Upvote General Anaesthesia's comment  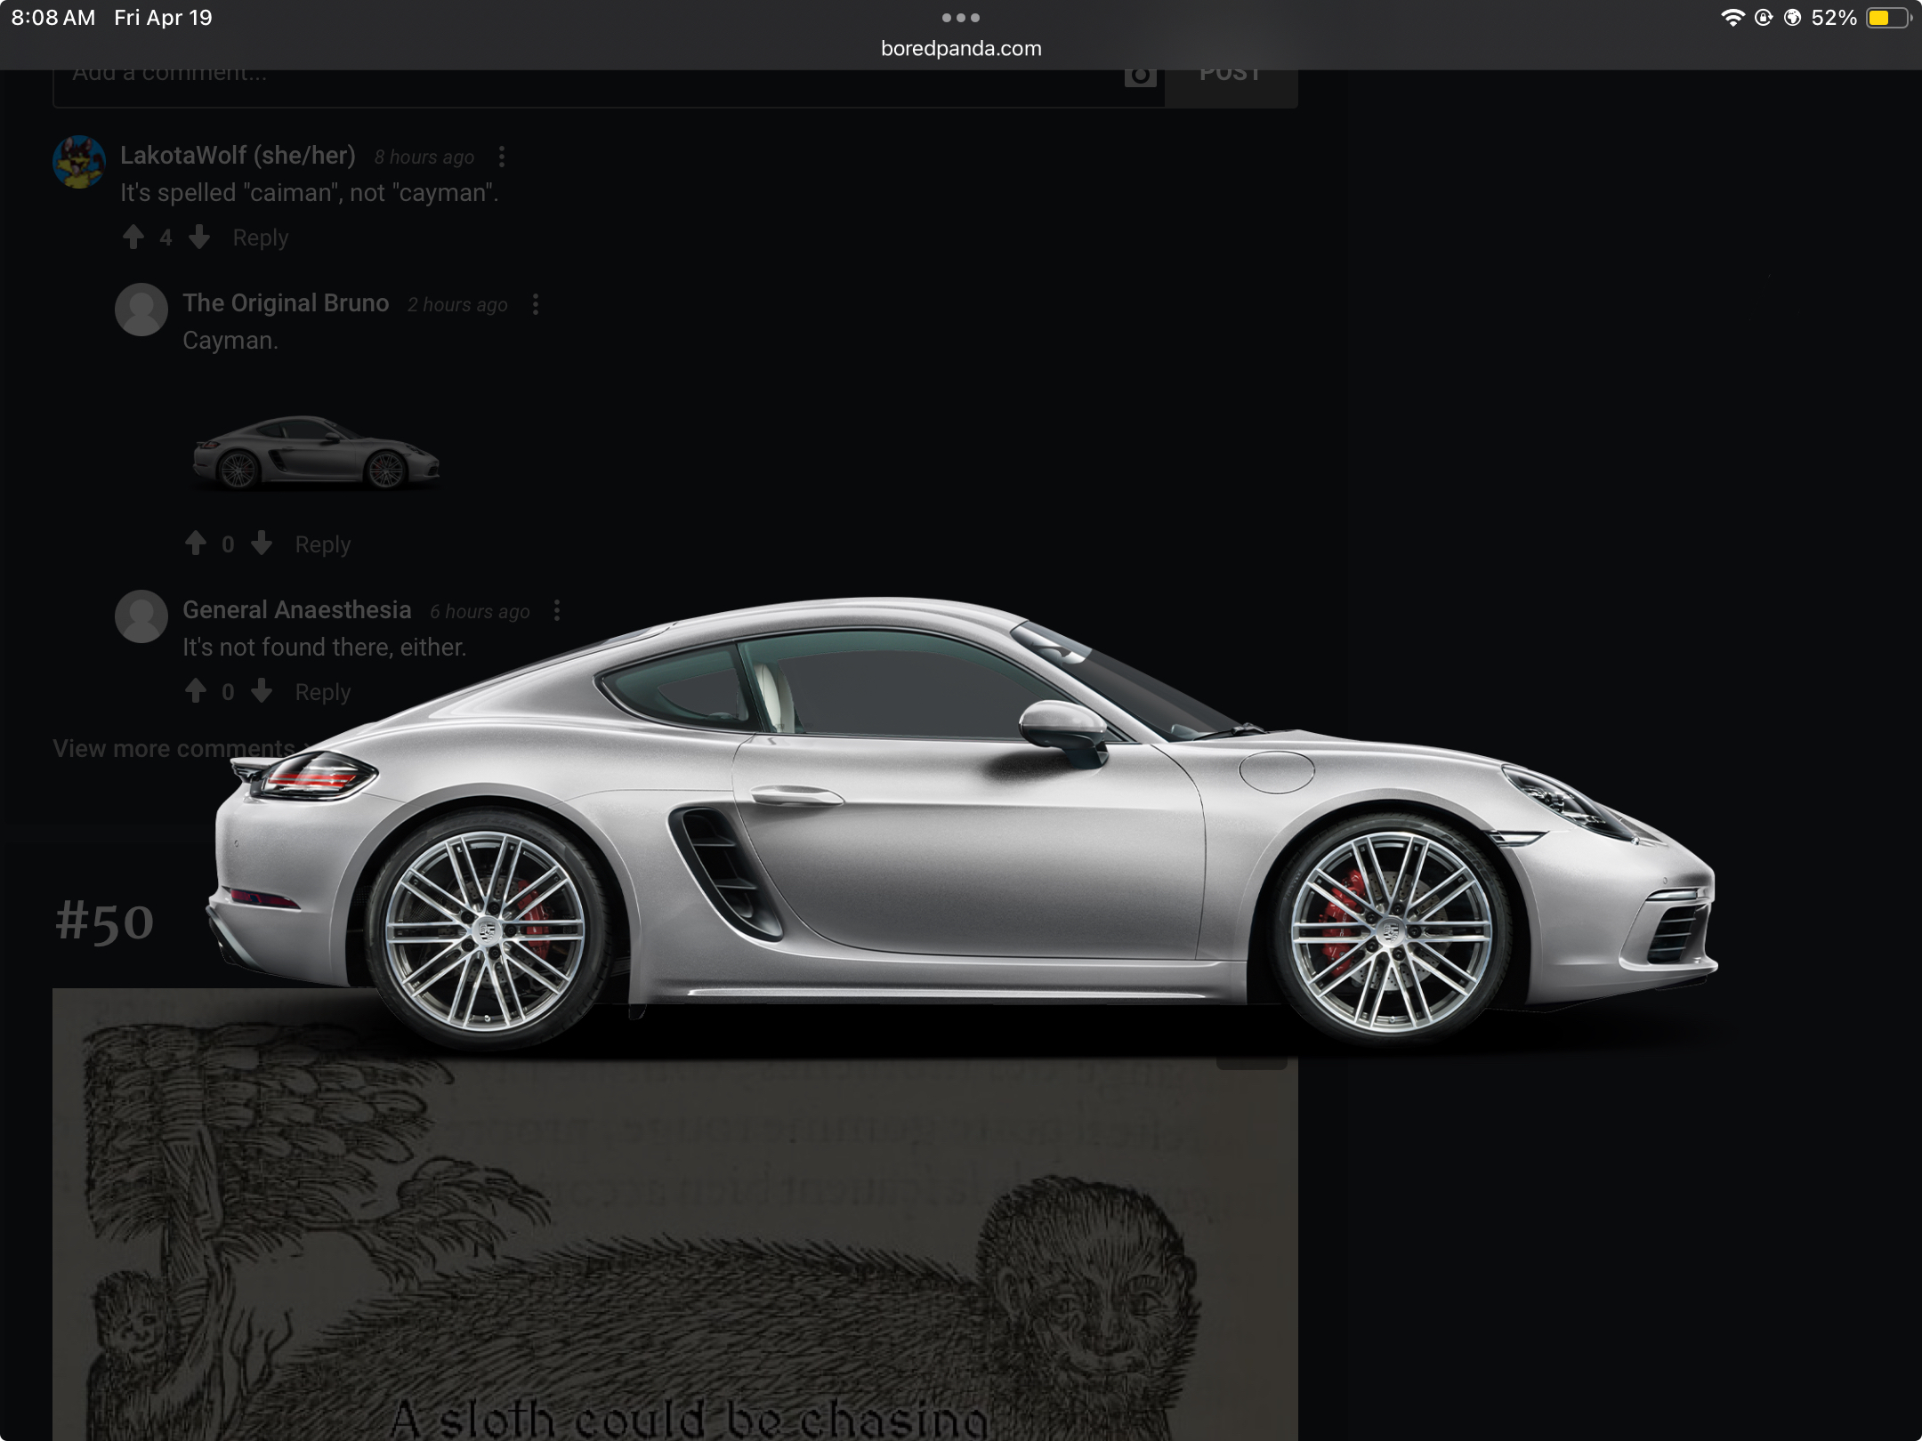[x=196, y=691]
